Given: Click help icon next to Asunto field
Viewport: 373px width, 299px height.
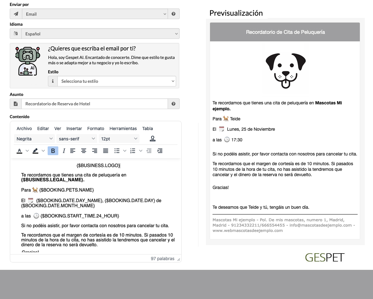Looking at the screenshot, I should (x=173, y=104).
